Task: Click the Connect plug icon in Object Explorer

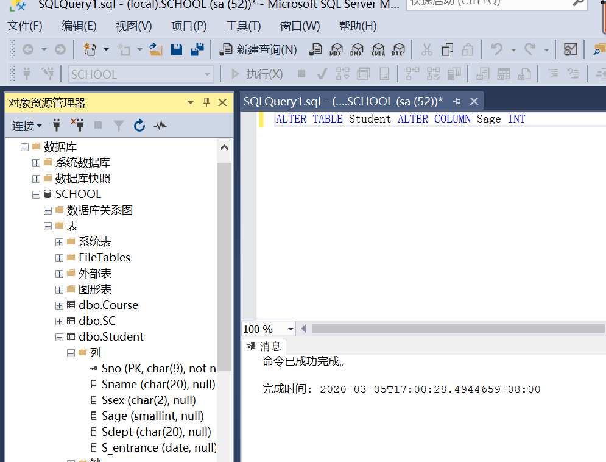Action: tap(57, 125)
